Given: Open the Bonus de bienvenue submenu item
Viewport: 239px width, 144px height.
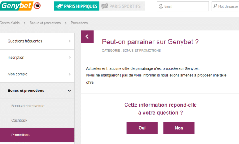Looking at the screenshot, I should 37,106.
